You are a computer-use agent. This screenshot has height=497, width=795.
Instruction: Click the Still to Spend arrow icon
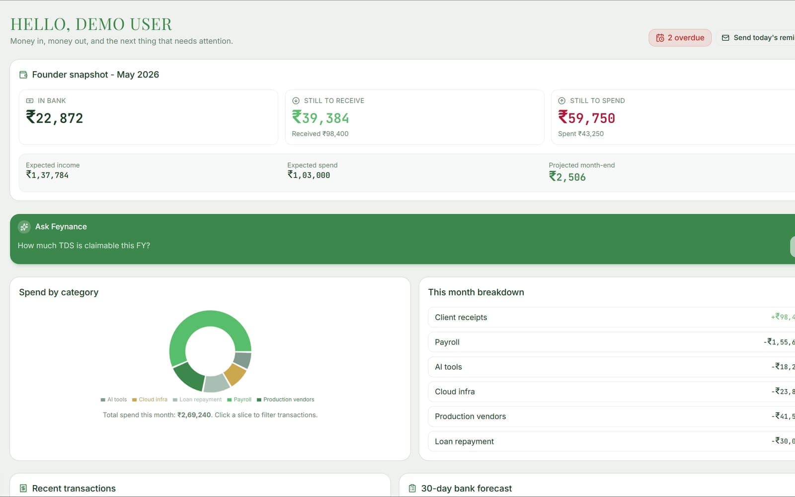pyautogui.click(x=562, y=100)
